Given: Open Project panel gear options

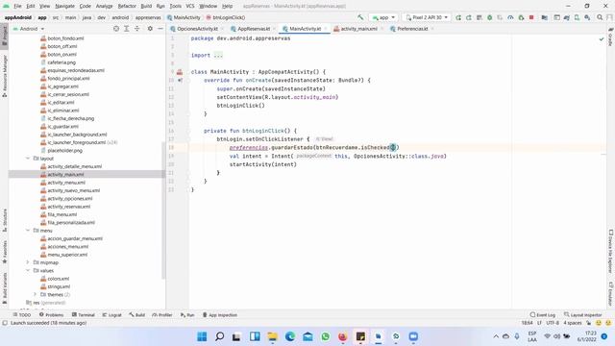Looking at the screenshot, I should coord(150,29).
